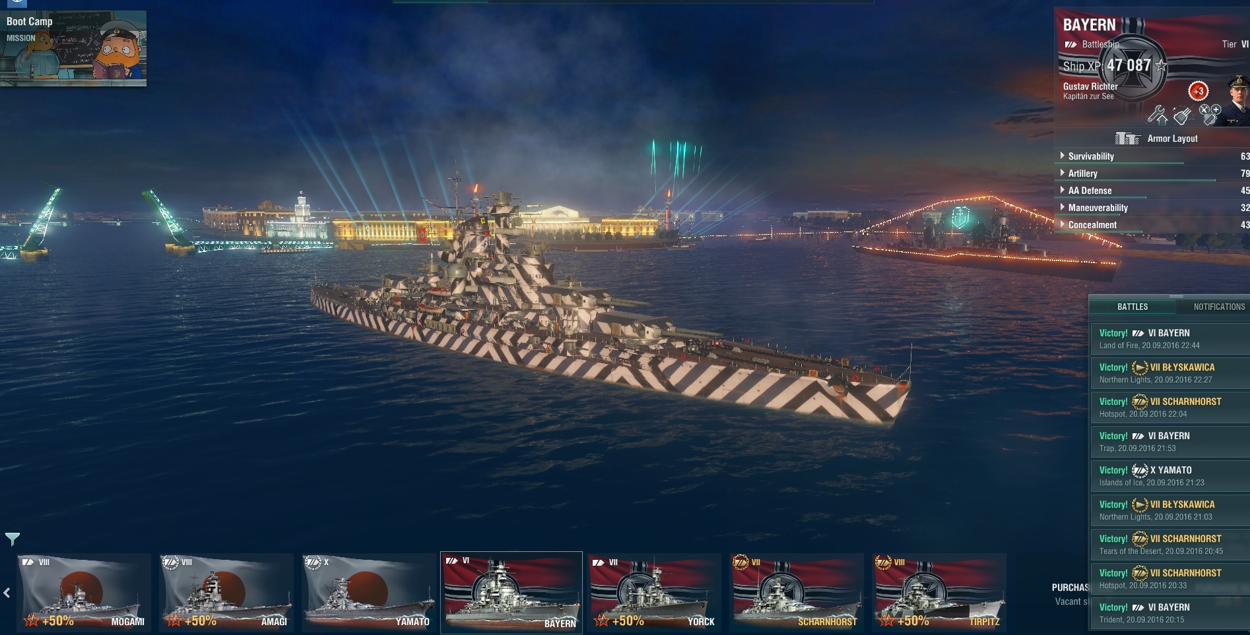
Task: Click the Ship XP star icon
Action: coord(1162,66)
